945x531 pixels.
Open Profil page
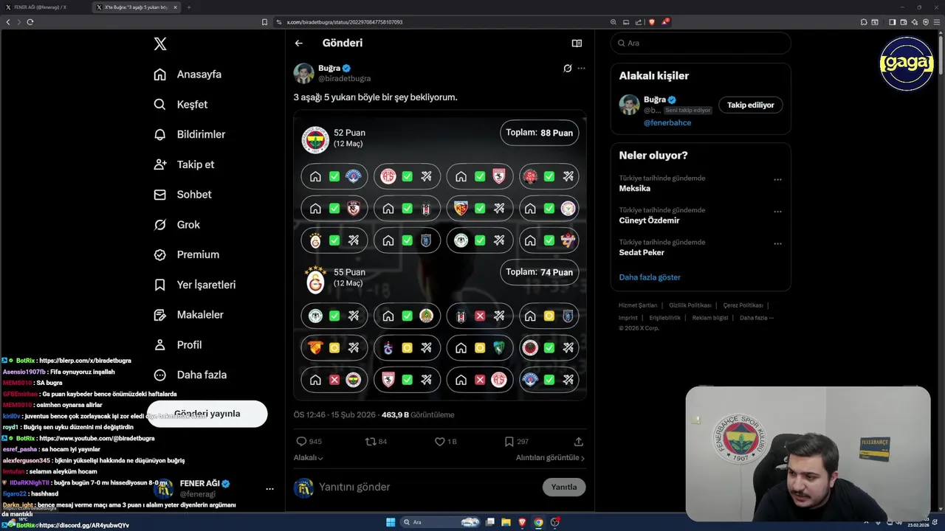tap(177, 344)
